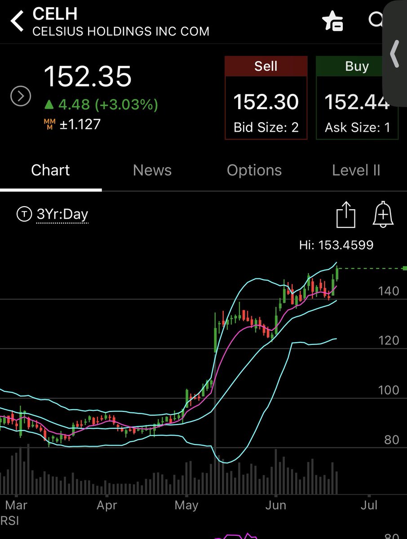Open the 3Yr:Day timeframe selector
Viewport: 407px width, 539px height.
(x=62, y=215)
